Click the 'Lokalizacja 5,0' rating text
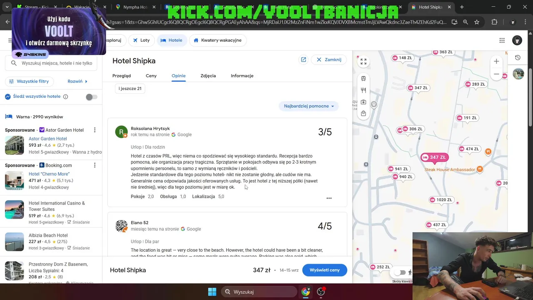The image size is (533, 300). pyautogui.click(x=208, y=197)
